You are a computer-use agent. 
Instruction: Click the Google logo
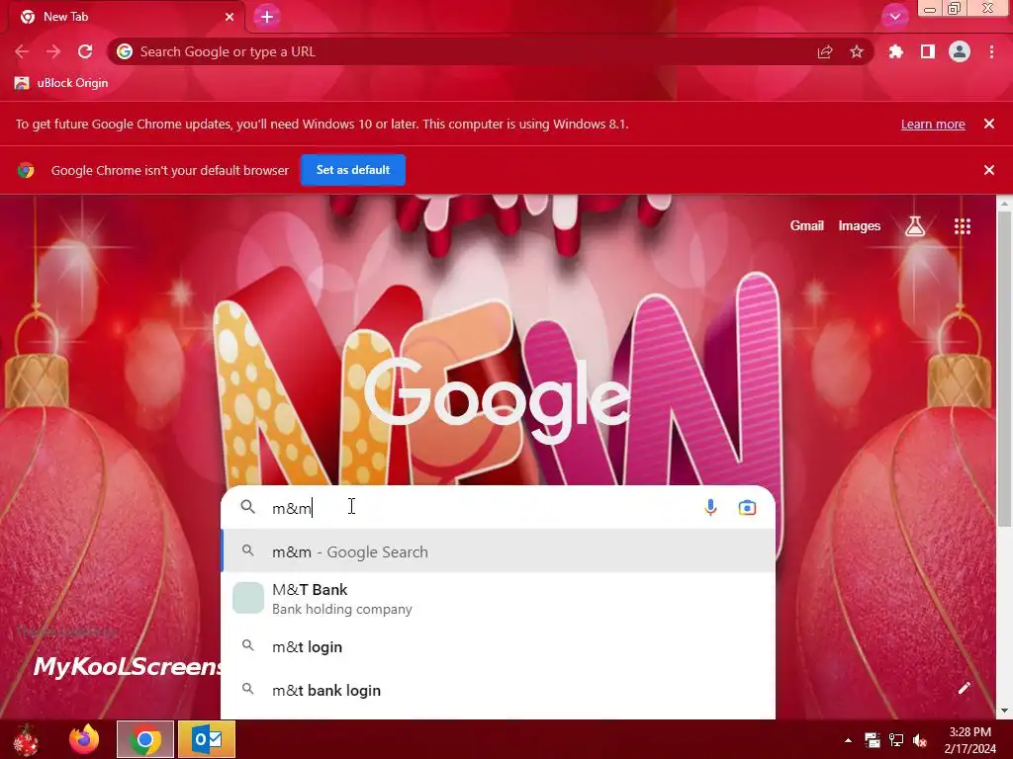(497, 399)
